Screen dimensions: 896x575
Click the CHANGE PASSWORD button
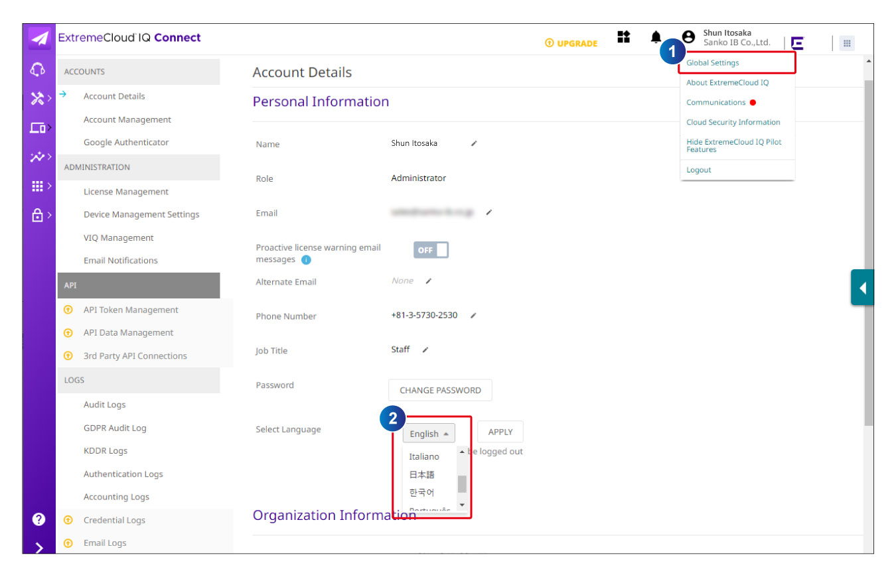pos(440,390)
